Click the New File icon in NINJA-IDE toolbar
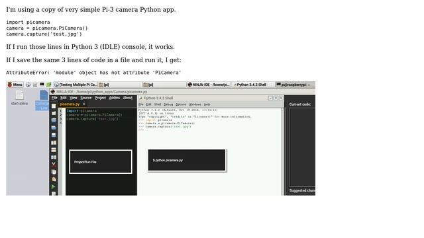 point(54,106)
